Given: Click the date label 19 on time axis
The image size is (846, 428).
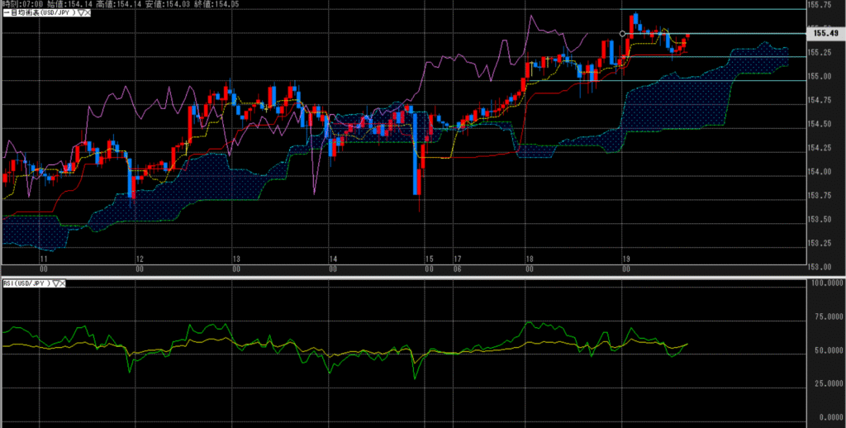Looking at the screenshot, I should [625, 259].
